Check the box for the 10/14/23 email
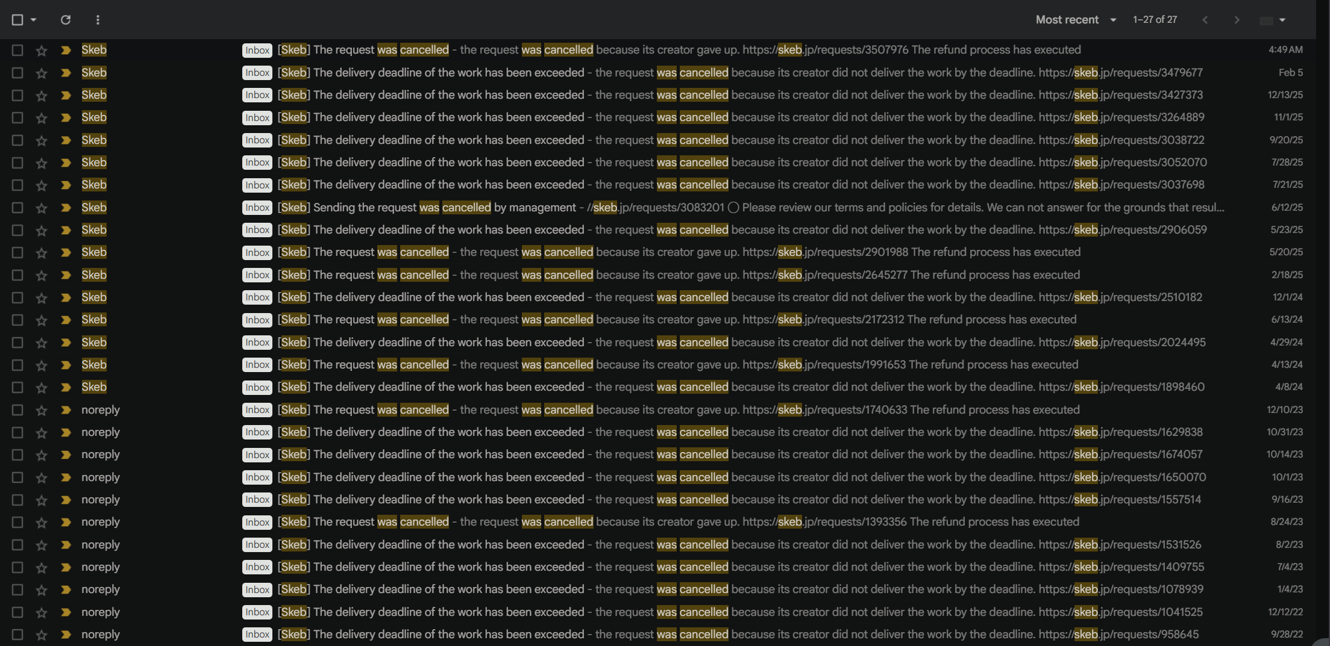The image size is (1330, 646). pyautogui.click(x=17, y=455)
